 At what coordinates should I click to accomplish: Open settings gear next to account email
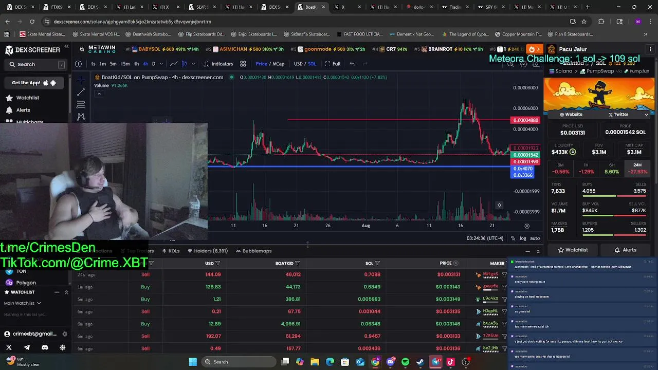[x=64, y=334]
